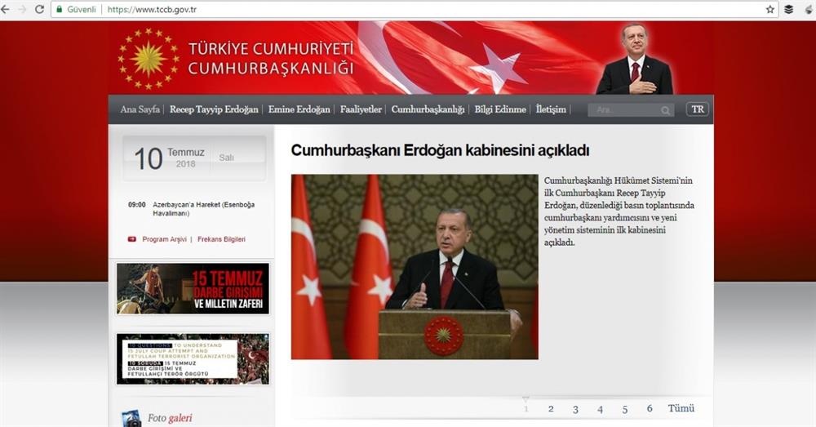Click the Foto galeri camera icon
816x427 pixels.
coord(131,418)
